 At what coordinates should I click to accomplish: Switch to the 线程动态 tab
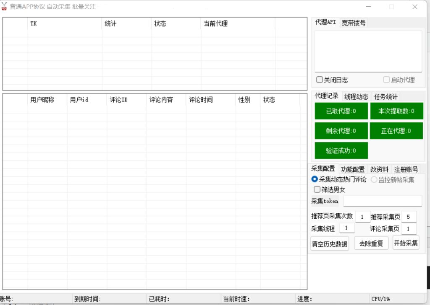coord(356,96)
